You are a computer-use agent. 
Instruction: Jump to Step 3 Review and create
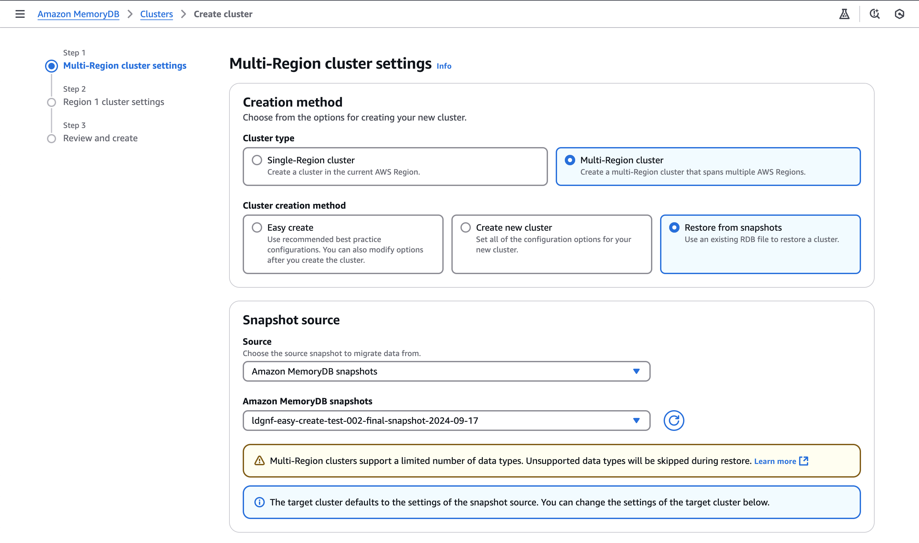[x=100, y=138]
